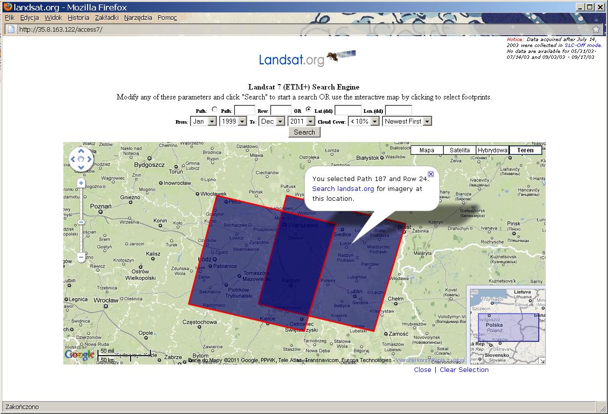Click the Brest label on the map
The width and height of the screenshot is (608, 414).
pos(405,228)
